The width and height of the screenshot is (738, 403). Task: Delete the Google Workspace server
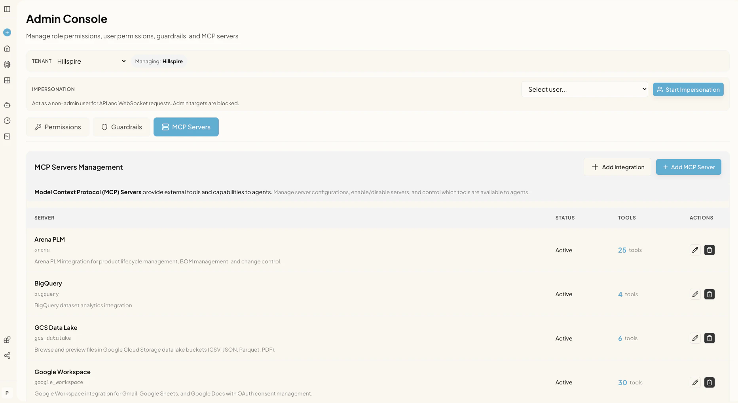click(x=710, y=382)
